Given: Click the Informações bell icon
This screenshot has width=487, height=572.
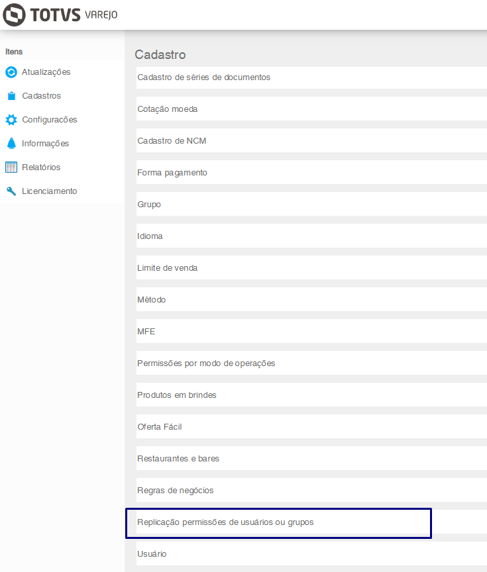Looking at the screenshot, I should click(11, 144).
